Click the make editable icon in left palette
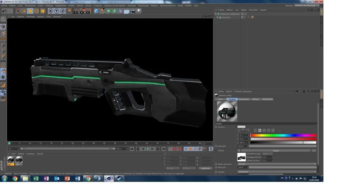The height and width of the screenshot is (194, 345). (3, 19)
